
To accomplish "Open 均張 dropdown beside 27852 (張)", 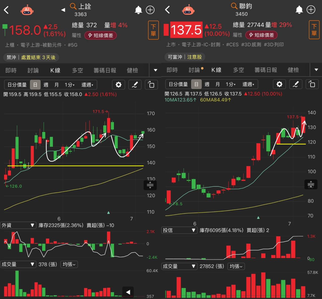I will tap(236, 266).
